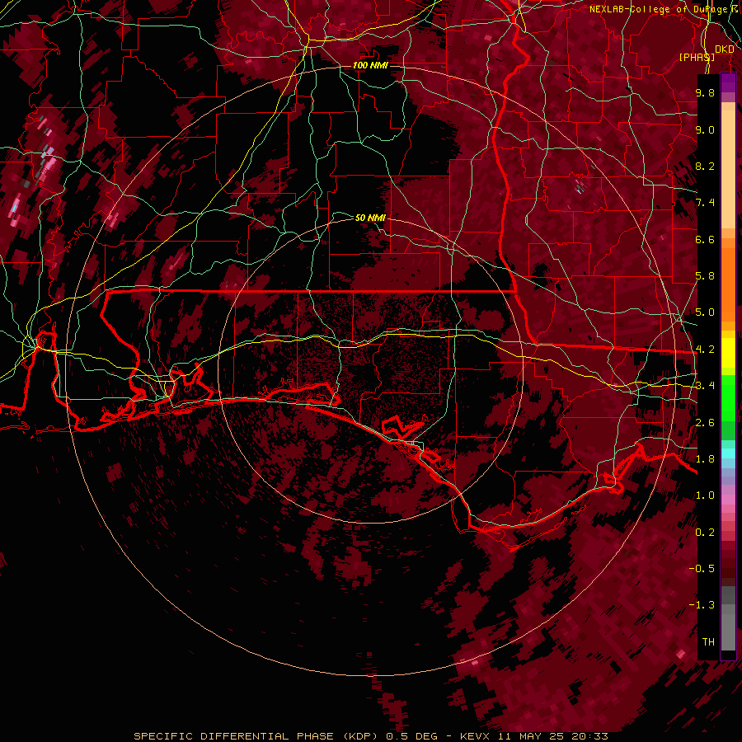This screenshot has width=742, height=742.
Task: Pick the green swatch on the color bar
Action: coord(728,397)
